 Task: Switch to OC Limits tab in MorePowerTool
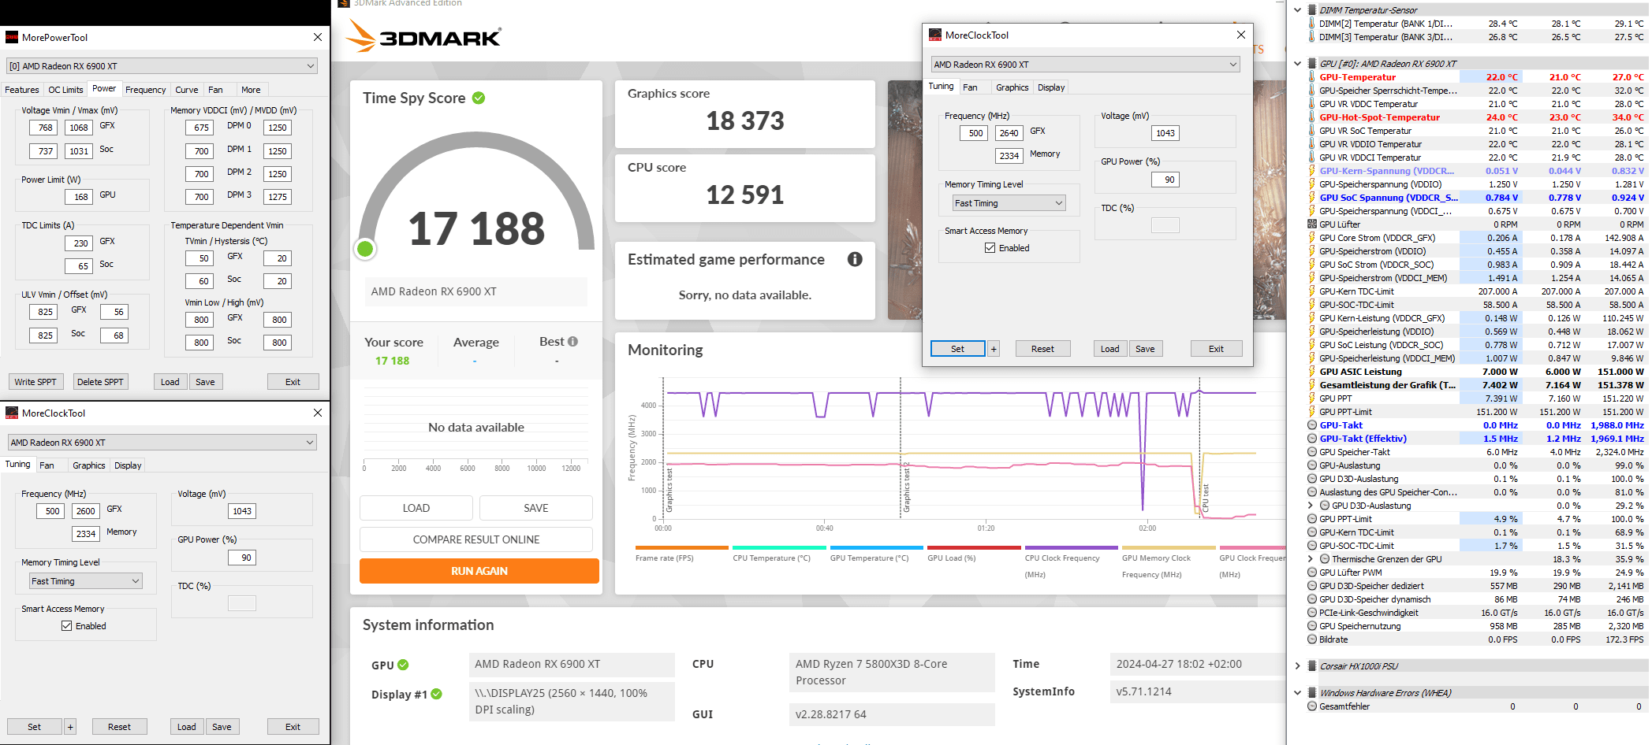point(65,90)
